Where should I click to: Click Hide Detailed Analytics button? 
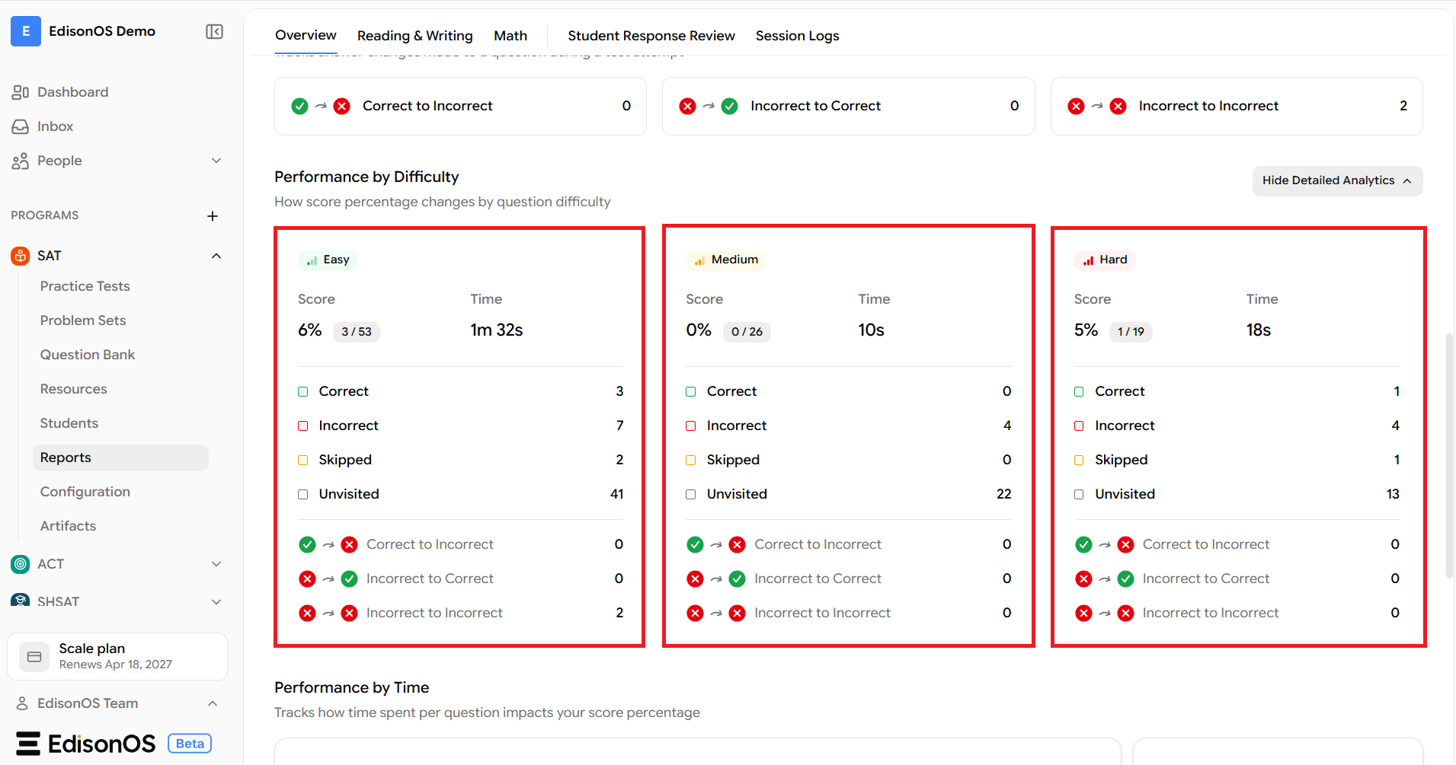(1337, 180)
